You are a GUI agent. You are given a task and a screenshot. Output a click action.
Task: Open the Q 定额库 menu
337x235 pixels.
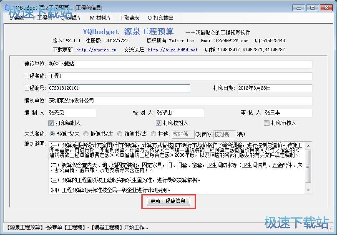[71, 18]
